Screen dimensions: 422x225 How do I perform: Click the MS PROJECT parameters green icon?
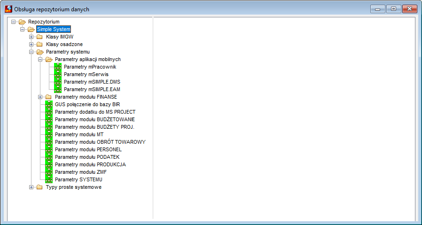tap(49, 112)
